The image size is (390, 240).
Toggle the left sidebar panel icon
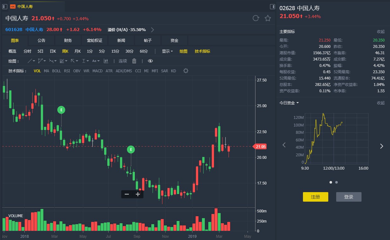pos(5,6)
